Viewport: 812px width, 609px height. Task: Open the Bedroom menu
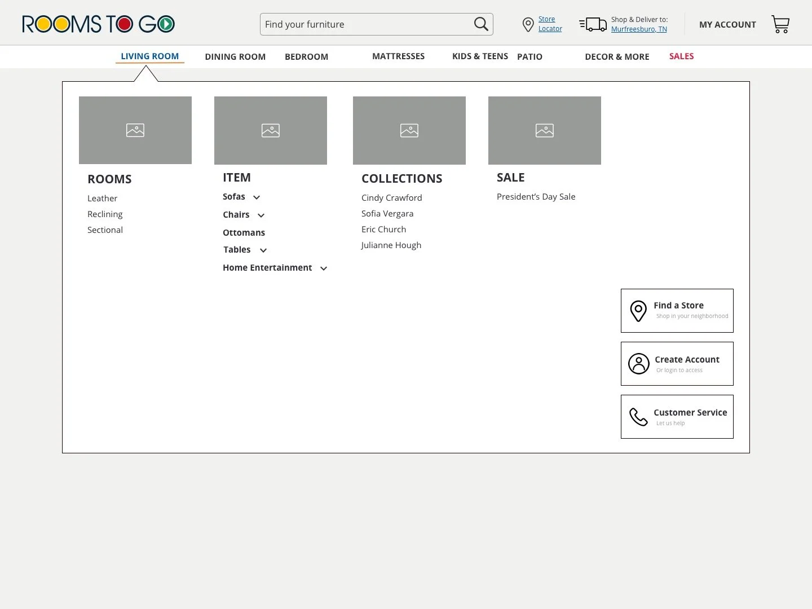[306, 57]
